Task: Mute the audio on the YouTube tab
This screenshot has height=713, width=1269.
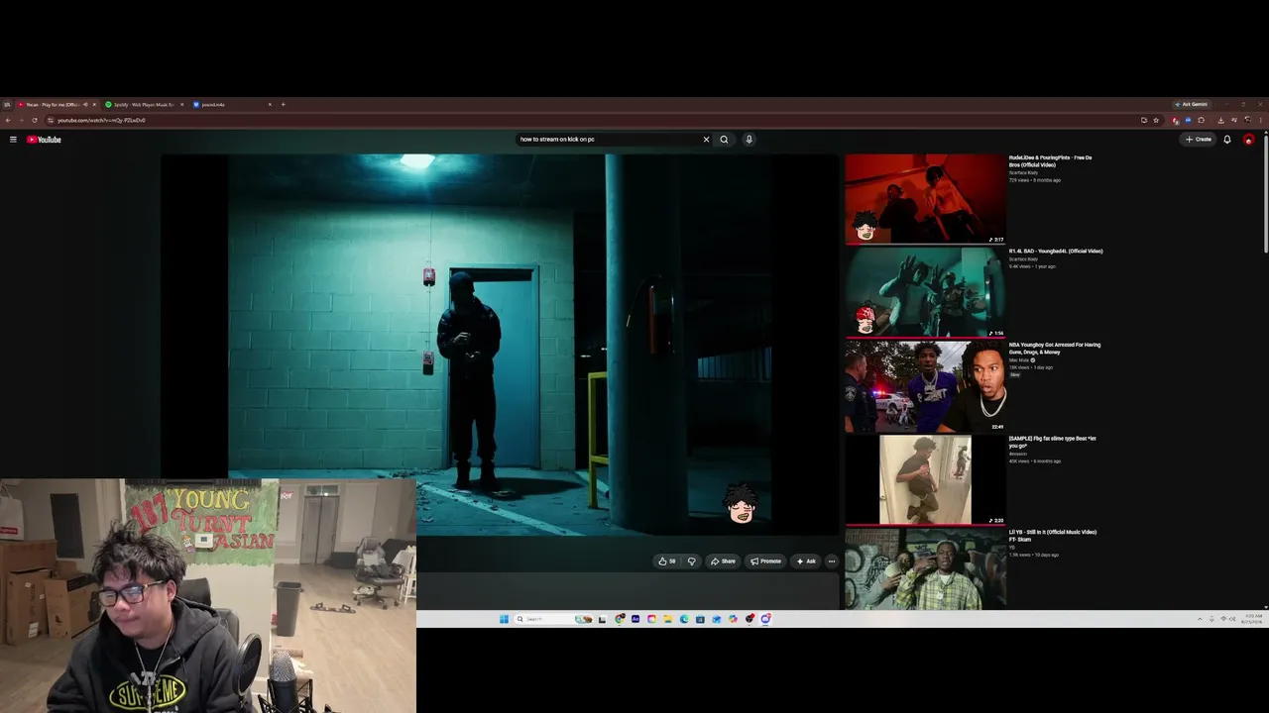Action: coord(85,104)
